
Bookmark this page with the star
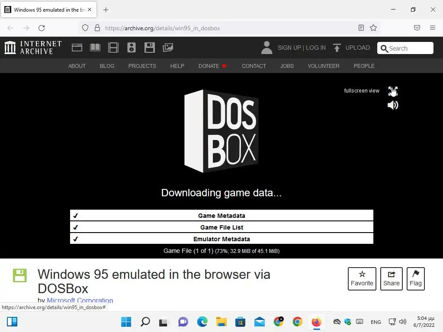pyautogui.click(x=373, y=28)
